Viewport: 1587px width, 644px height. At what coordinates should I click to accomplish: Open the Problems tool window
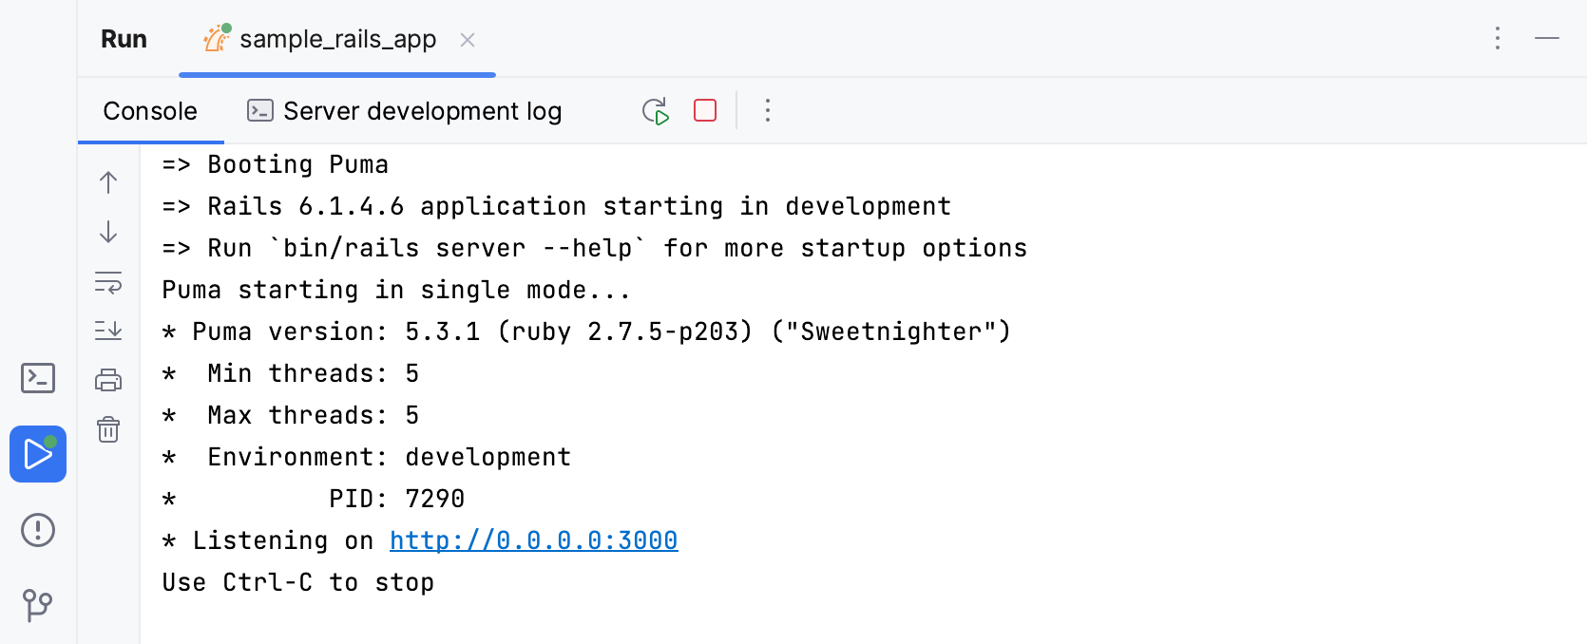pyautogui.click(x=37, y=530)
